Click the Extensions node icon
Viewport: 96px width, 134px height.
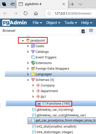tap(33, 63)
